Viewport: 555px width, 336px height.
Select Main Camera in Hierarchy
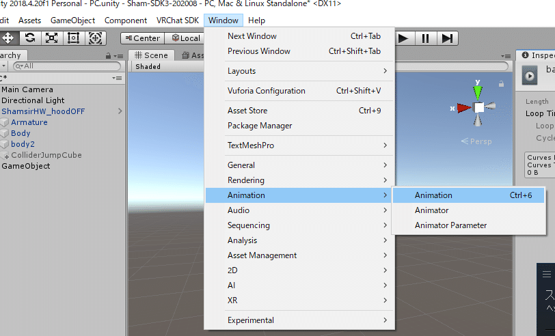coord(27,89)
